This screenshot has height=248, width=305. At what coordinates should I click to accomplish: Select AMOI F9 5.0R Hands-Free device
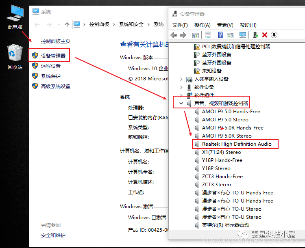click(x=233, y=128)
